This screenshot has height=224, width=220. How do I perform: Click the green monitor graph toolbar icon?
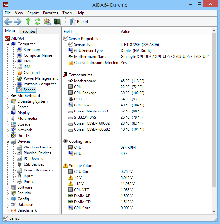point(57,22)
